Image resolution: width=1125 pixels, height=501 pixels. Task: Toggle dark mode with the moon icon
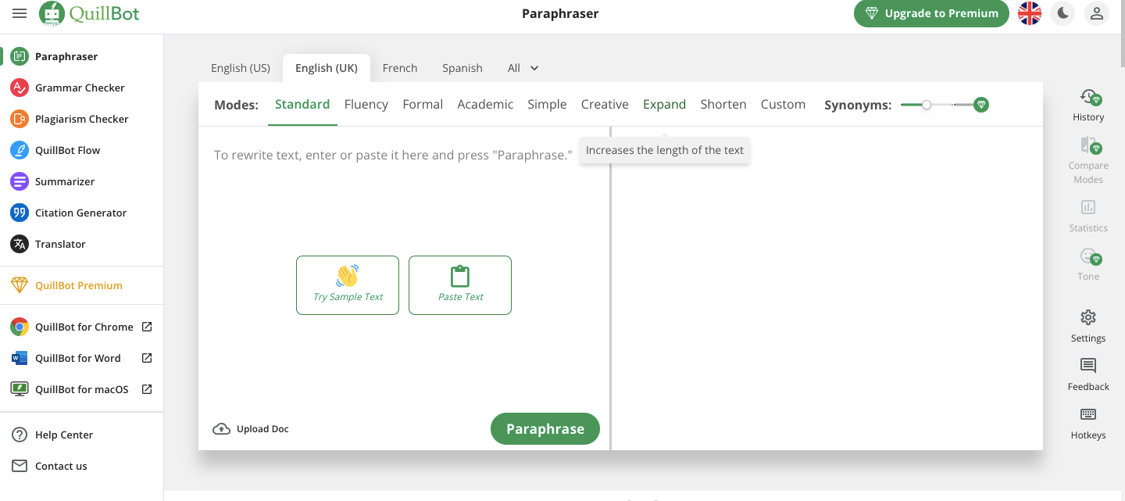tap(1062, 13)
